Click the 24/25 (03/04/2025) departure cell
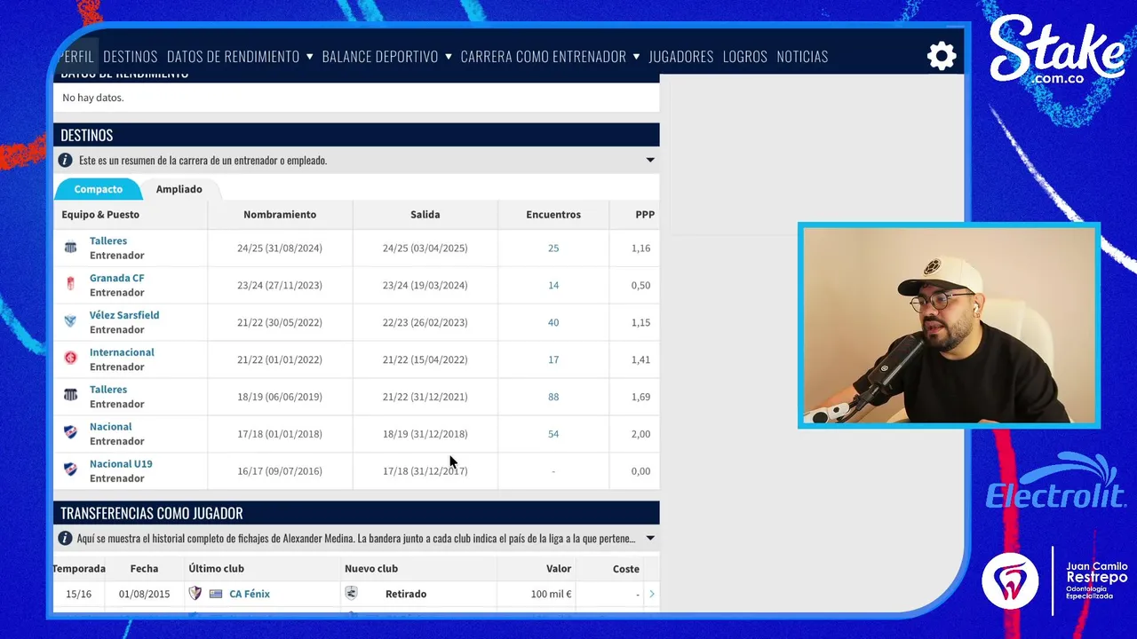The width and height of the screenshot is (1137, 639). click(425, 248)
